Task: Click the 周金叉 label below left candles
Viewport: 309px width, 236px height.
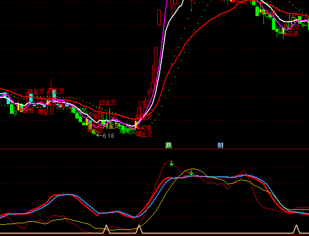Action: (x=46, y=112)
